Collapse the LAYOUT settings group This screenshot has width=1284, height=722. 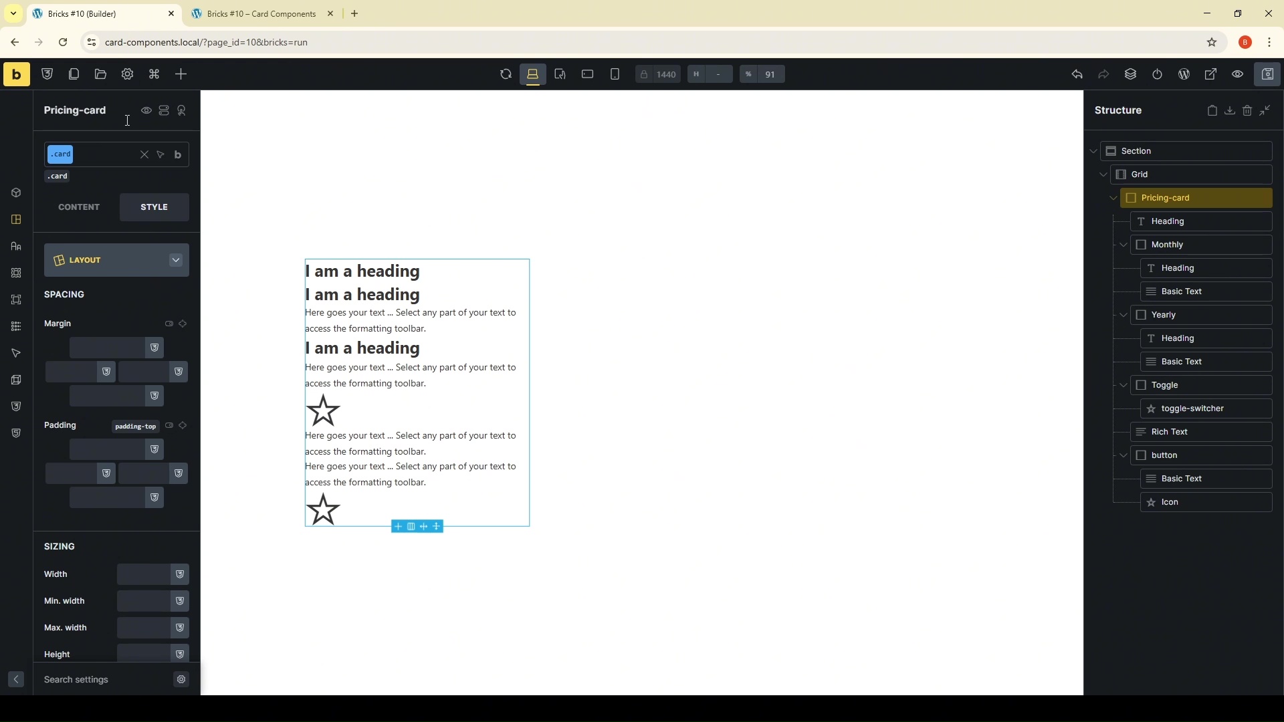click(176, 260)
